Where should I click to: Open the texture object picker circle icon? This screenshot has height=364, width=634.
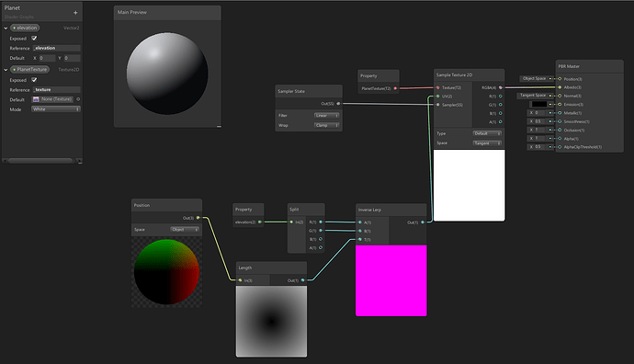pos(78,99)
